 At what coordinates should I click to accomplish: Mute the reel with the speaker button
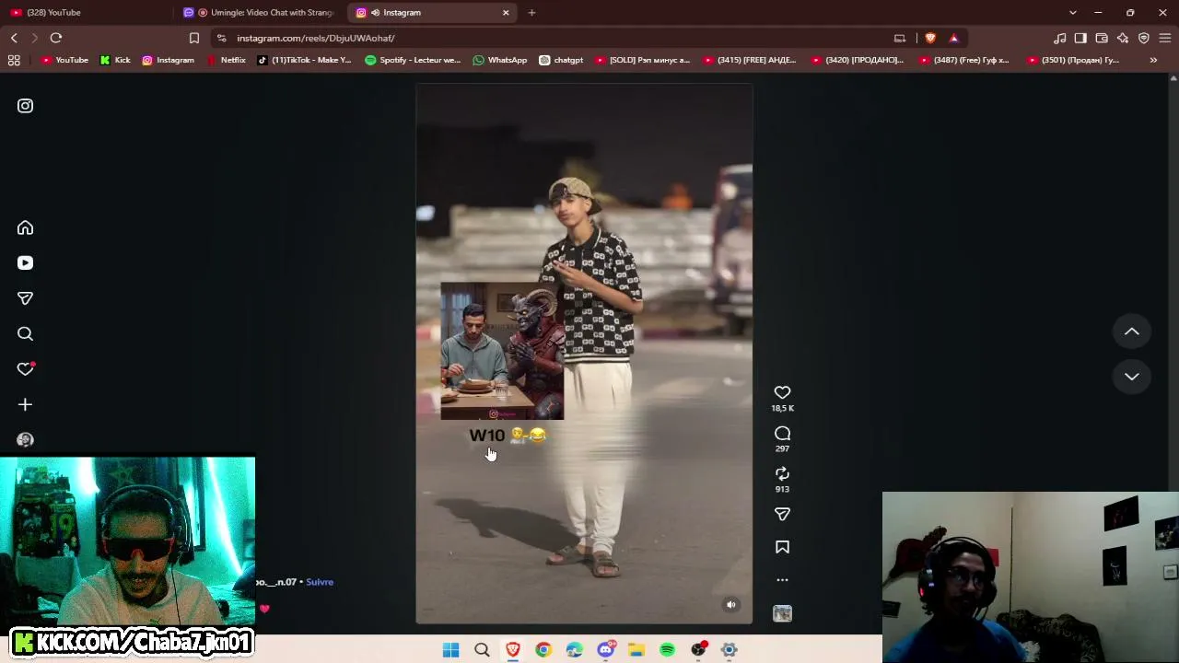tap(731, 605)
